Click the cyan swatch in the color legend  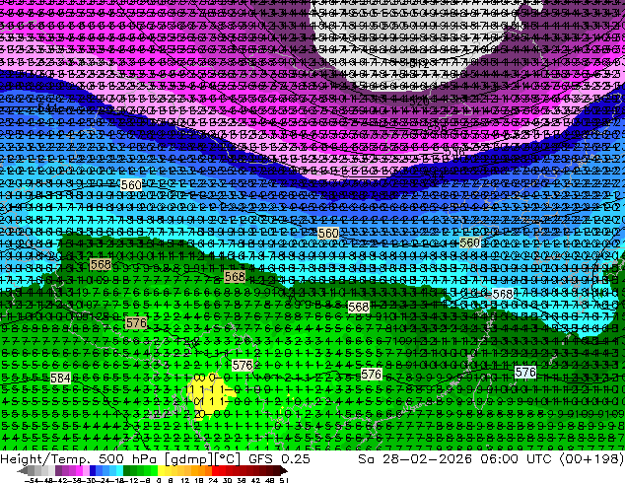[x=119, y=470]
